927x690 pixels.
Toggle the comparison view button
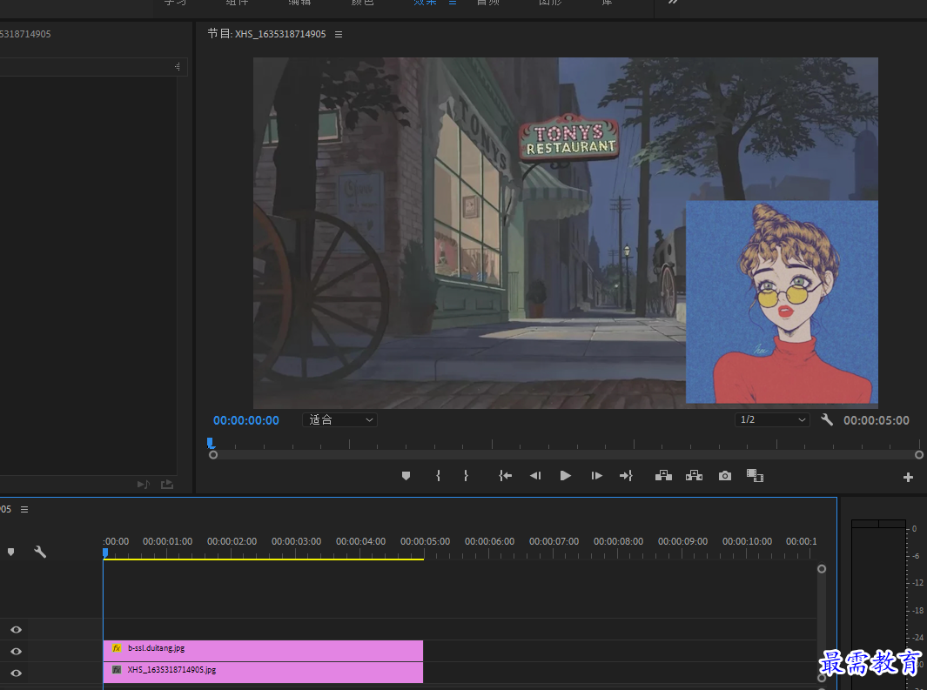coord(755,476)
